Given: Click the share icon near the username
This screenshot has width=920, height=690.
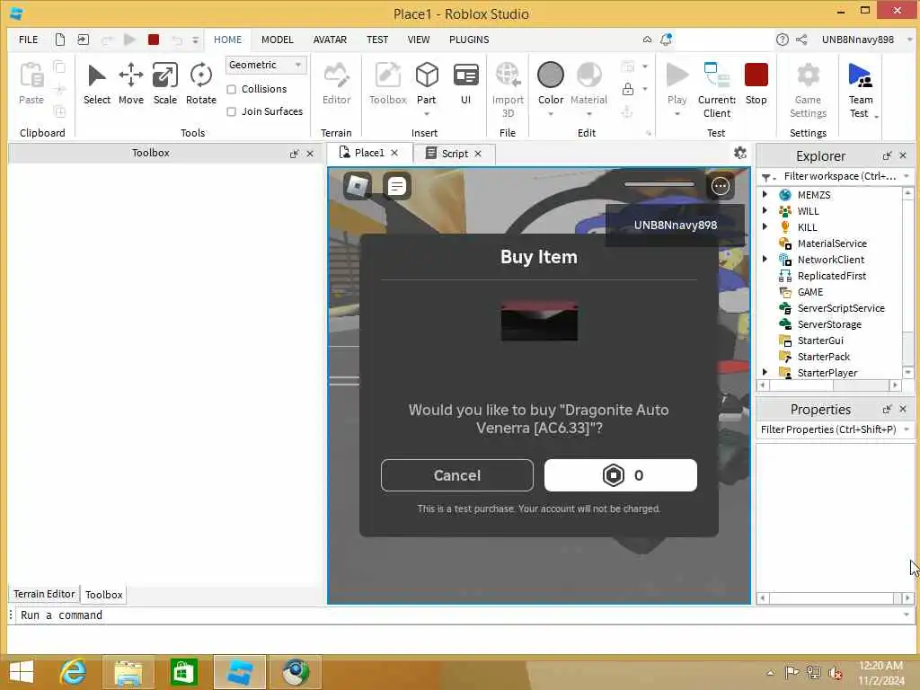Looking at the screenshot, I should click(801, 40).
